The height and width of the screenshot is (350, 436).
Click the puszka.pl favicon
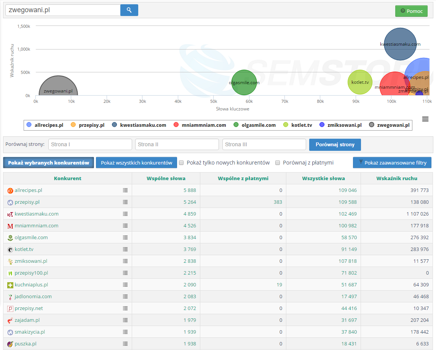coord(10,344)
